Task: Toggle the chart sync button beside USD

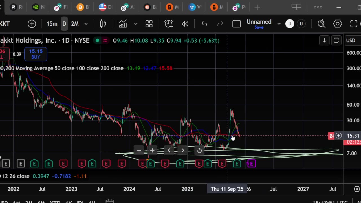Action: click(x=336, y=41)
